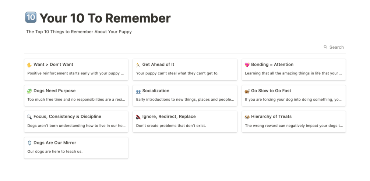Click the snail icon beside Go Slow
370x181 pixels.
[x=247, y=91]
